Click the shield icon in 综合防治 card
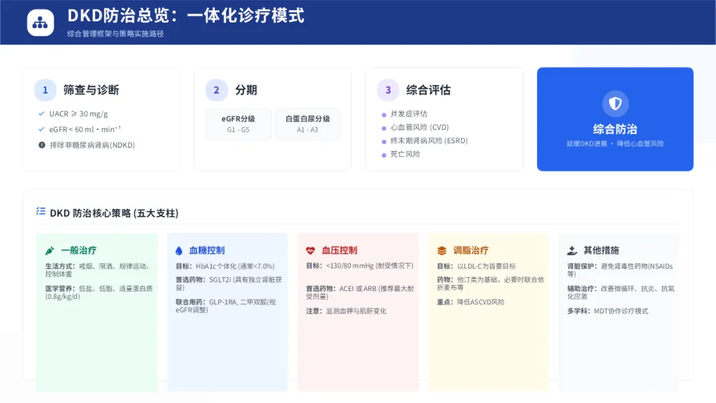 pos(615,103)
